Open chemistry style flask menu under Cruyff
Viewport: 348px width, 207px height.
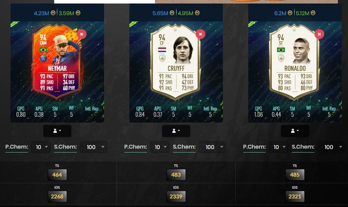pyautogui.click(x=176, y=131)
